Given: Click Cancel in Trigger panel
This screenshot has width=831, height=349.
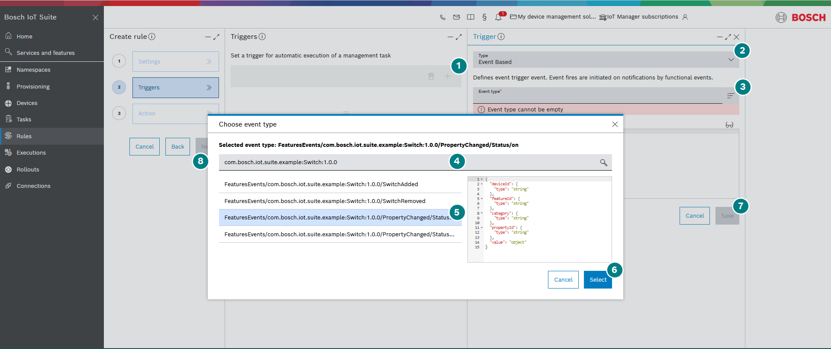Looking at the screenshot, I should 695,216.
